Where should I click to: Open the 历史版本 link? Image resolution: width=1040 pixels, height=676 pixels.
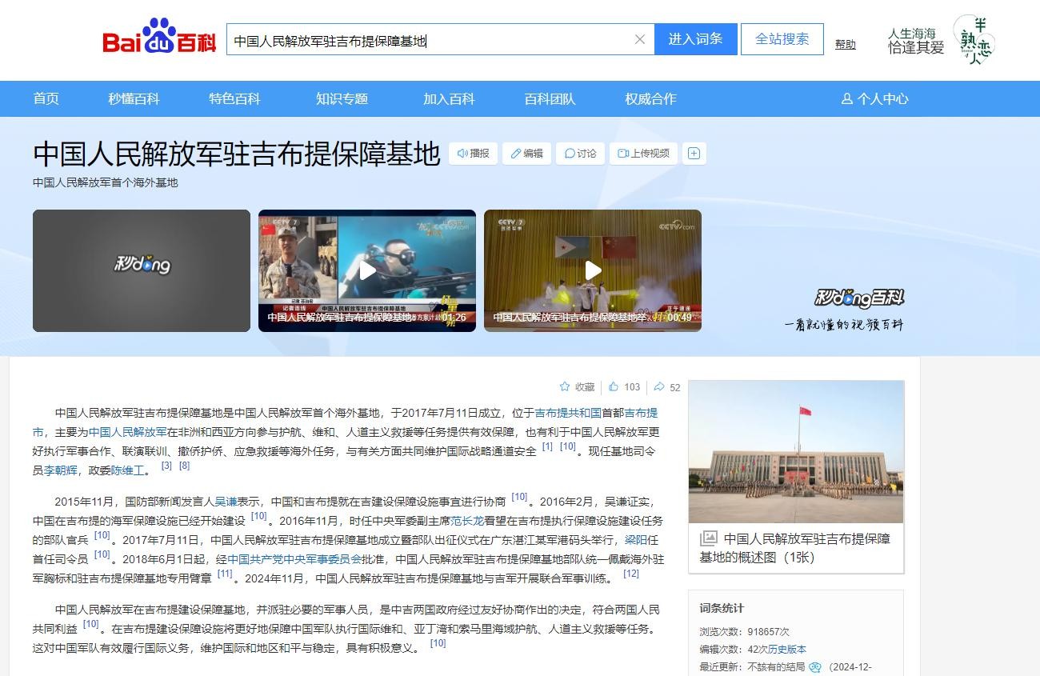(787, 650)
